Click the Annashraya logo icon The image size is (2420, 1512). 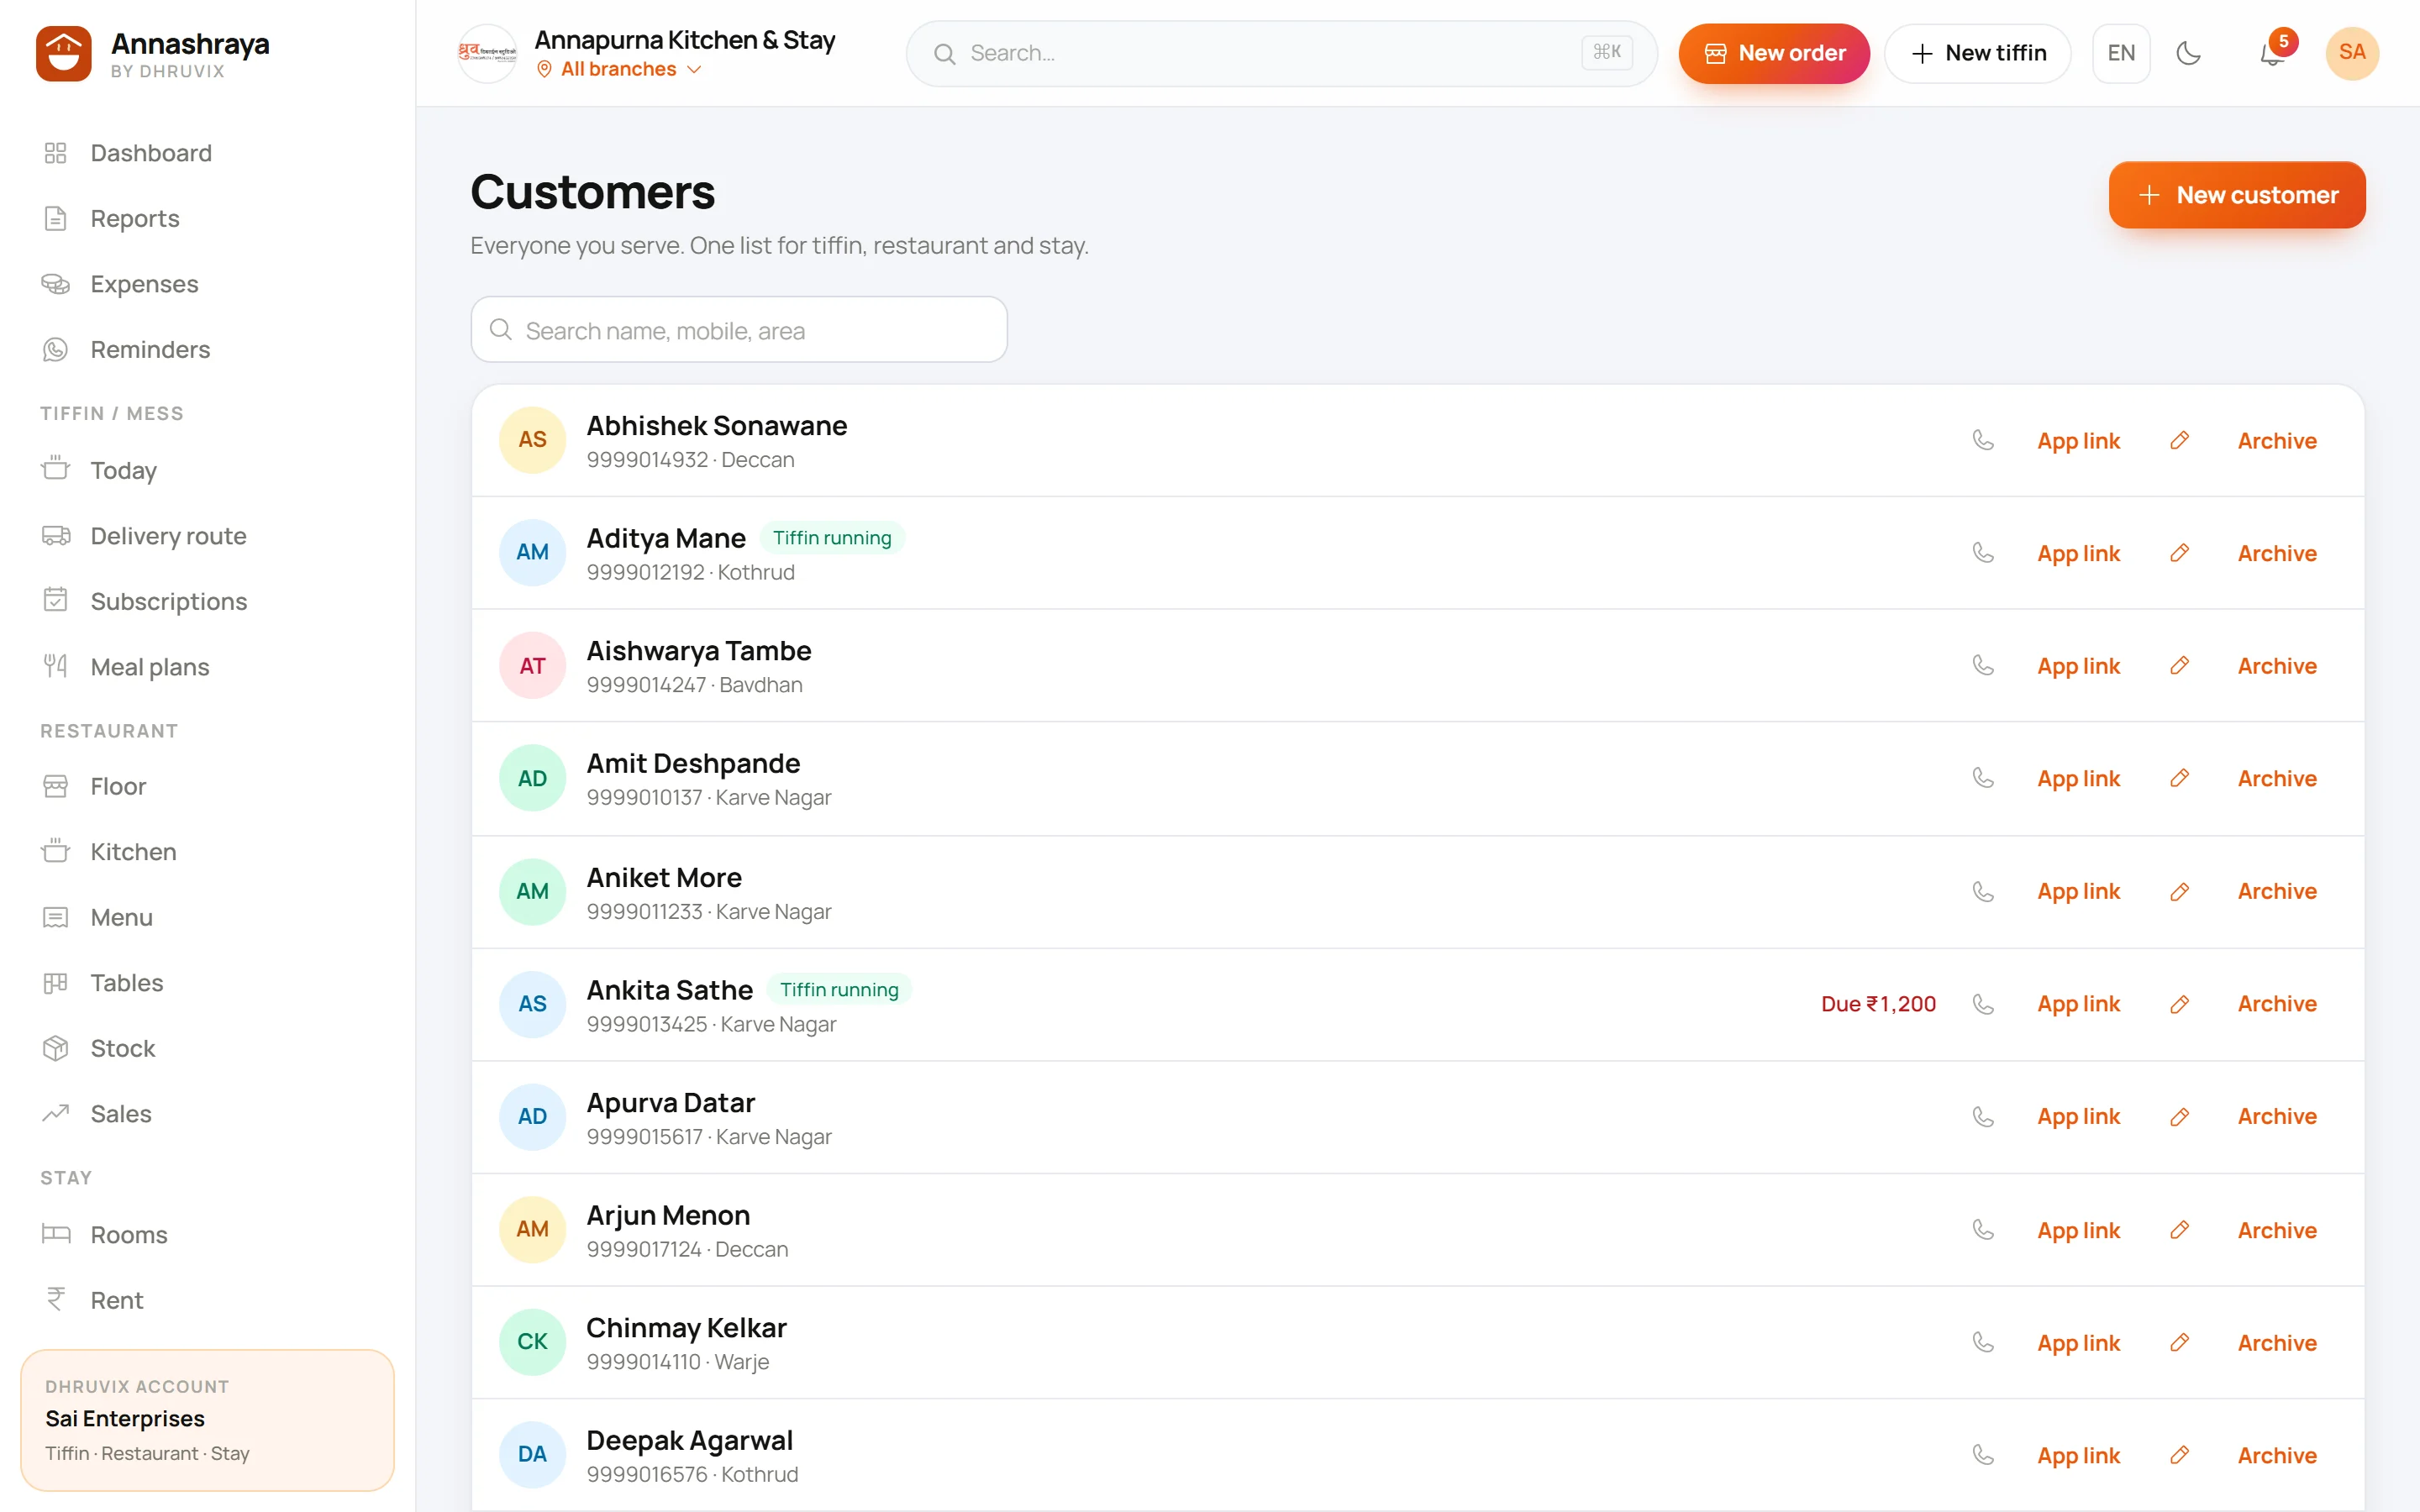pyautogui.click(x=64, y=54)
